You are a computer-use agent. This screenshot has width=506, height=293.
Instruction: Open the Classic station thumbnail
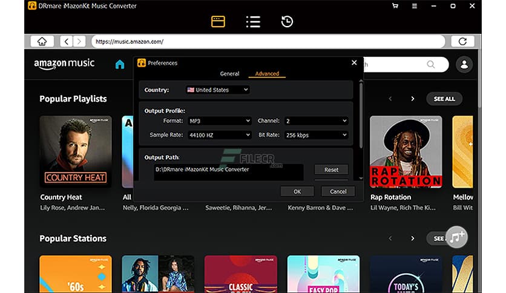[241, 274]
